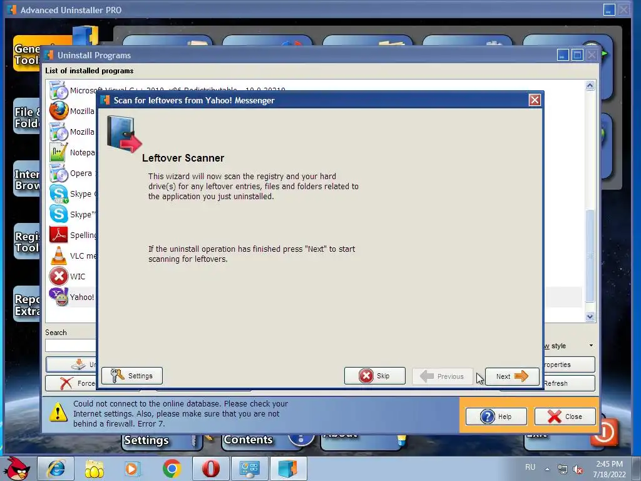641x481 pixels.
Task: Click the orange Exit power icon
Action: [604, 433]
